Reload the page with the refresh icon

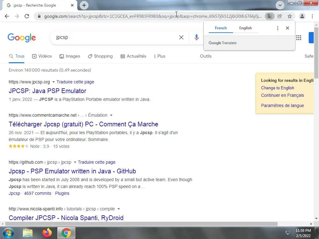[x=27, y=16]
